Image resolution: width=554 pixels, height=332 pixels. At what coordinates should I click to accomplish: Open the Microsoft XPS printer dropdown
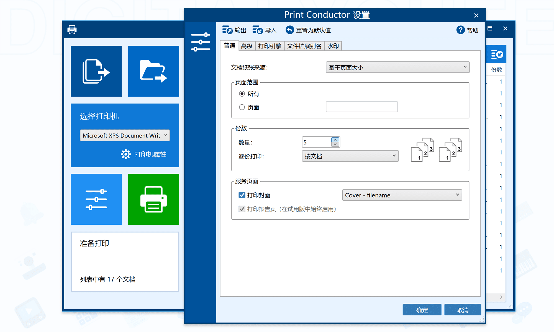pos(125,135)
